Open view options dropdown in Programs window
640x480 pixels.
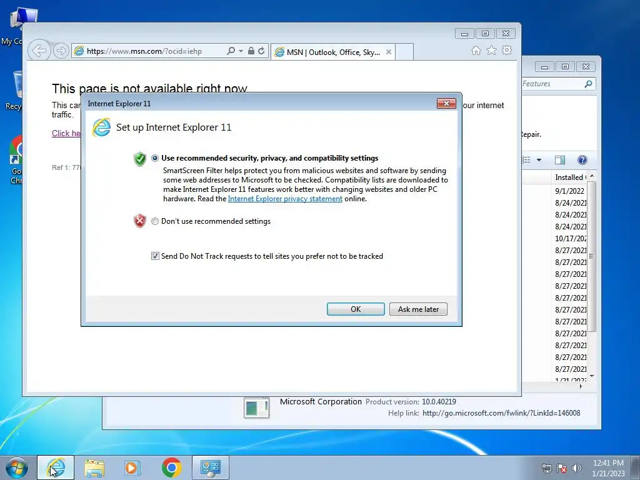pos(539,160)
